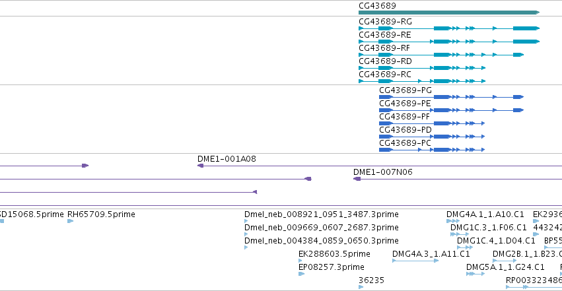
Task: Click the DME1-007N06 purple arrowhead
Action: 357,179
